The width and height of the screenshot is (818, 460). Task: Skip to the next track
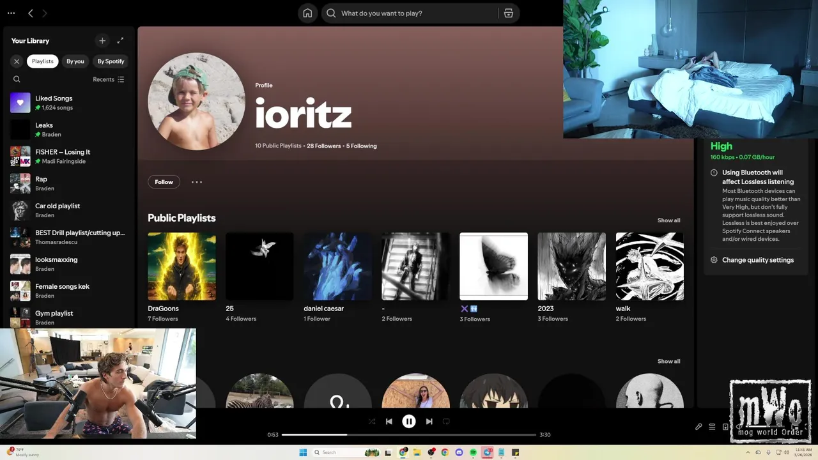[x=429, y=421]
